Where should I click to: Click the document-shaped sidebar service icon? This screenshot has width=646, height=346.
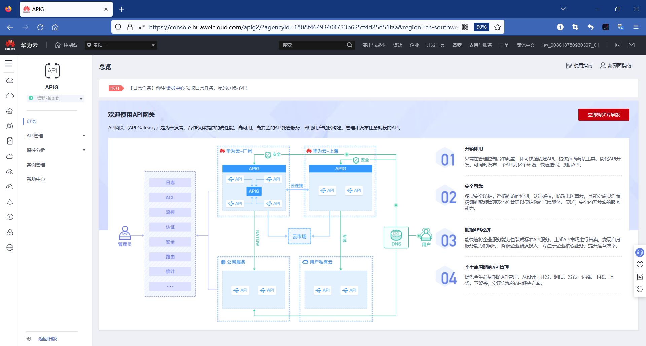click(10, 141)
